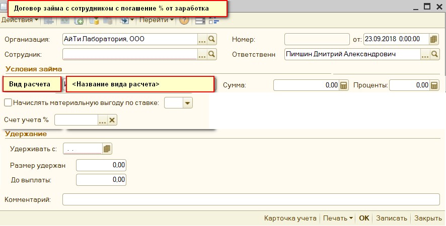Click magnifier icon next to Организация field
446x226 pixels.
(x=212, y=39)
